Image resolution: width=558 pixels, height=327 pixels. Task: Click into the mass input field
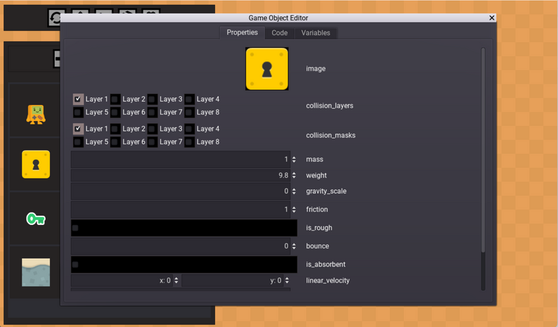coord(181,160)
